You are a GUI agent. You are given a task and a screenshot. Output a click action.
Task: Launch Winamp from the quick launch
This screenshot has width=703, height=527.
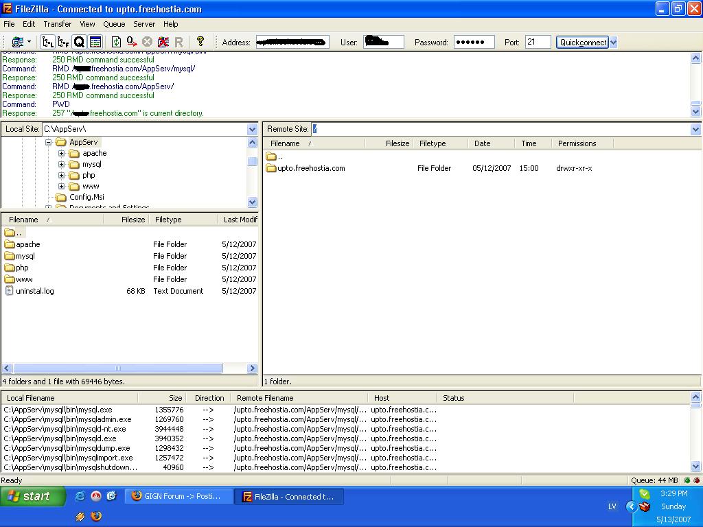(80, 517)
